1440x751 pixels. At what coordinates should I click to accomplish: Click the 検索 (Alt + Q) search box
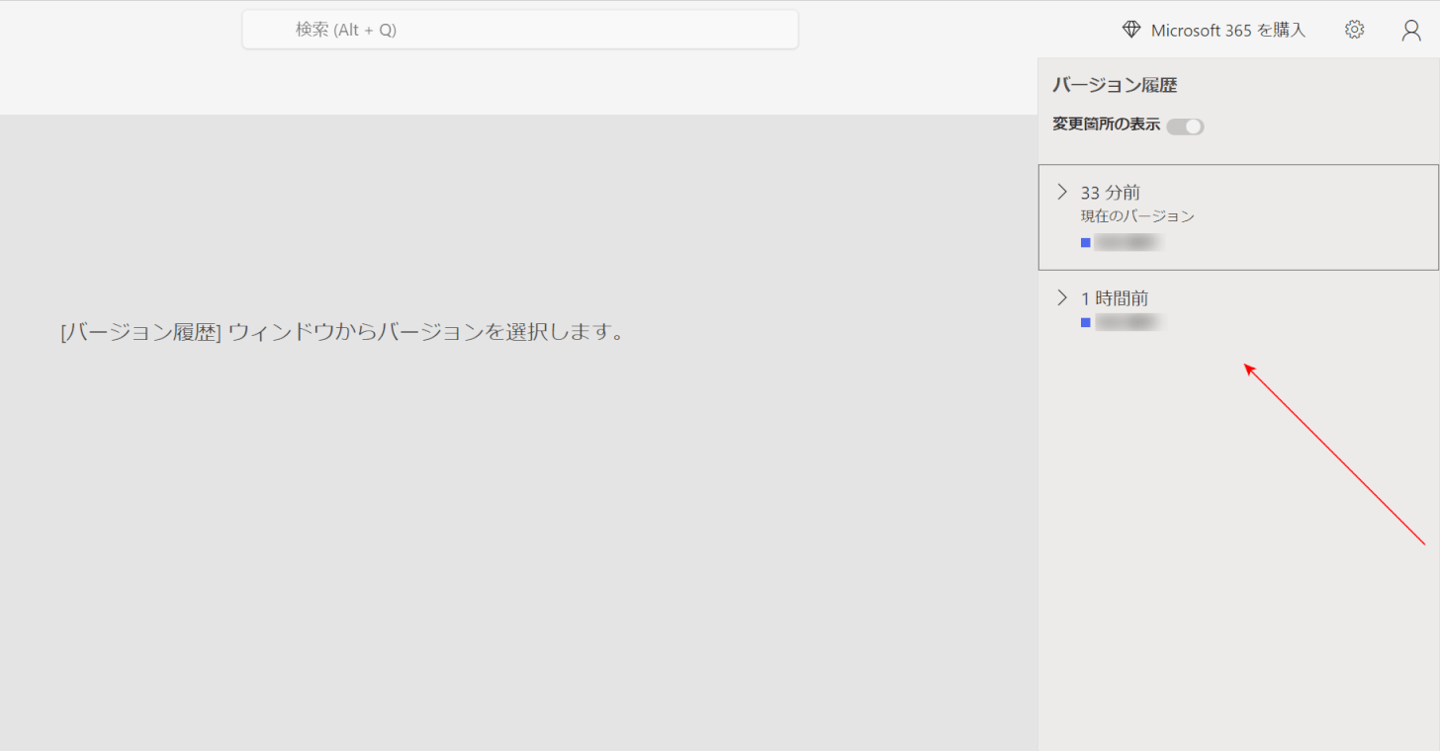point(520,30)
